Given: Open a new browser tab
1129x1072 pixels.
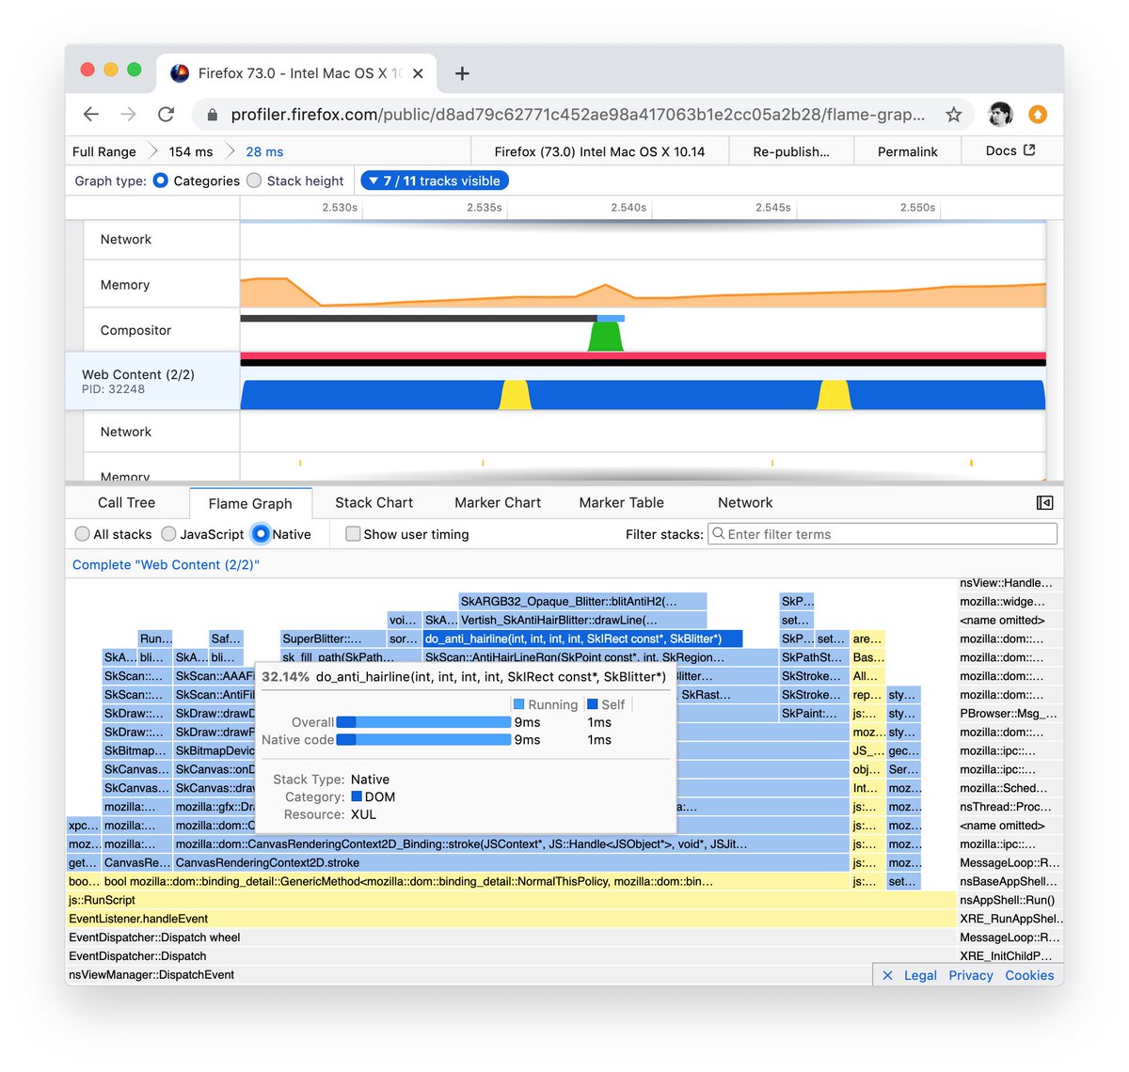Looking at the screenshot, I should (462, 73).
